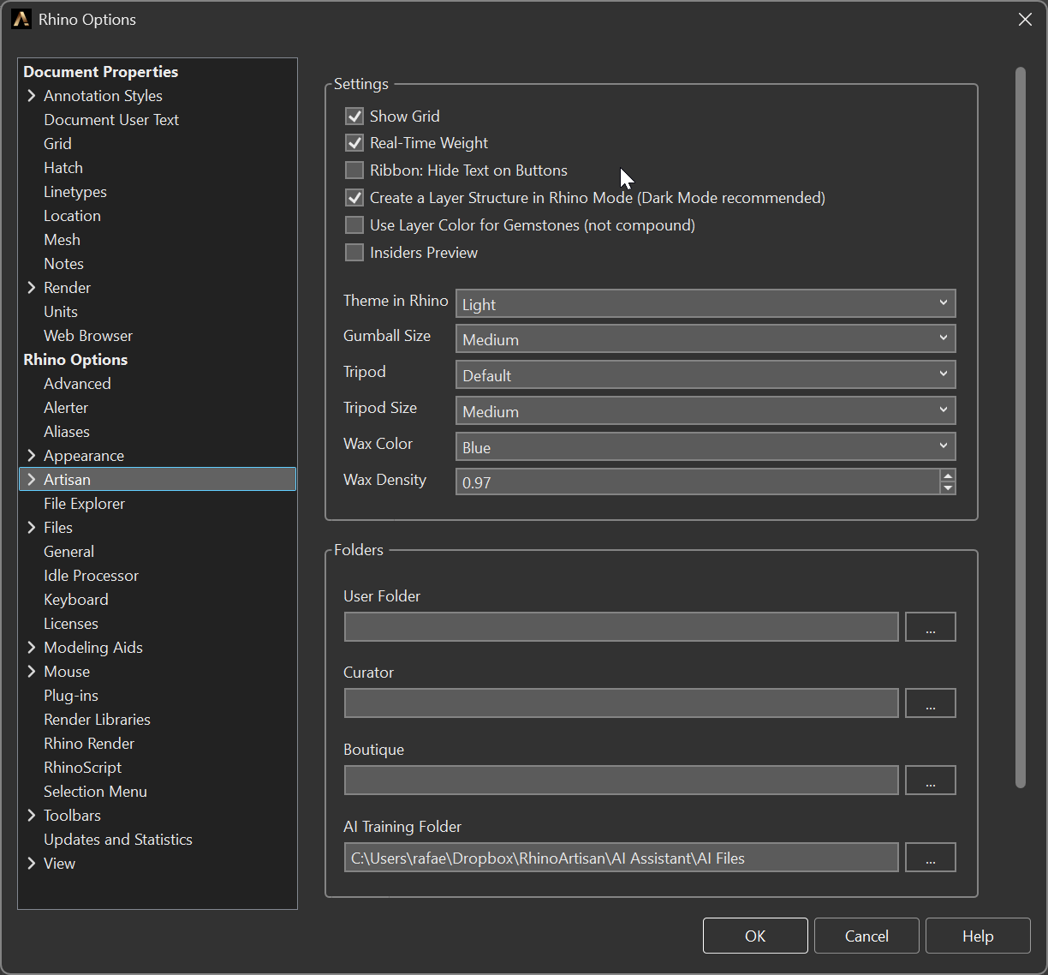Select the Aliases page
The image size is (1048, 975).
click(67, 432)
